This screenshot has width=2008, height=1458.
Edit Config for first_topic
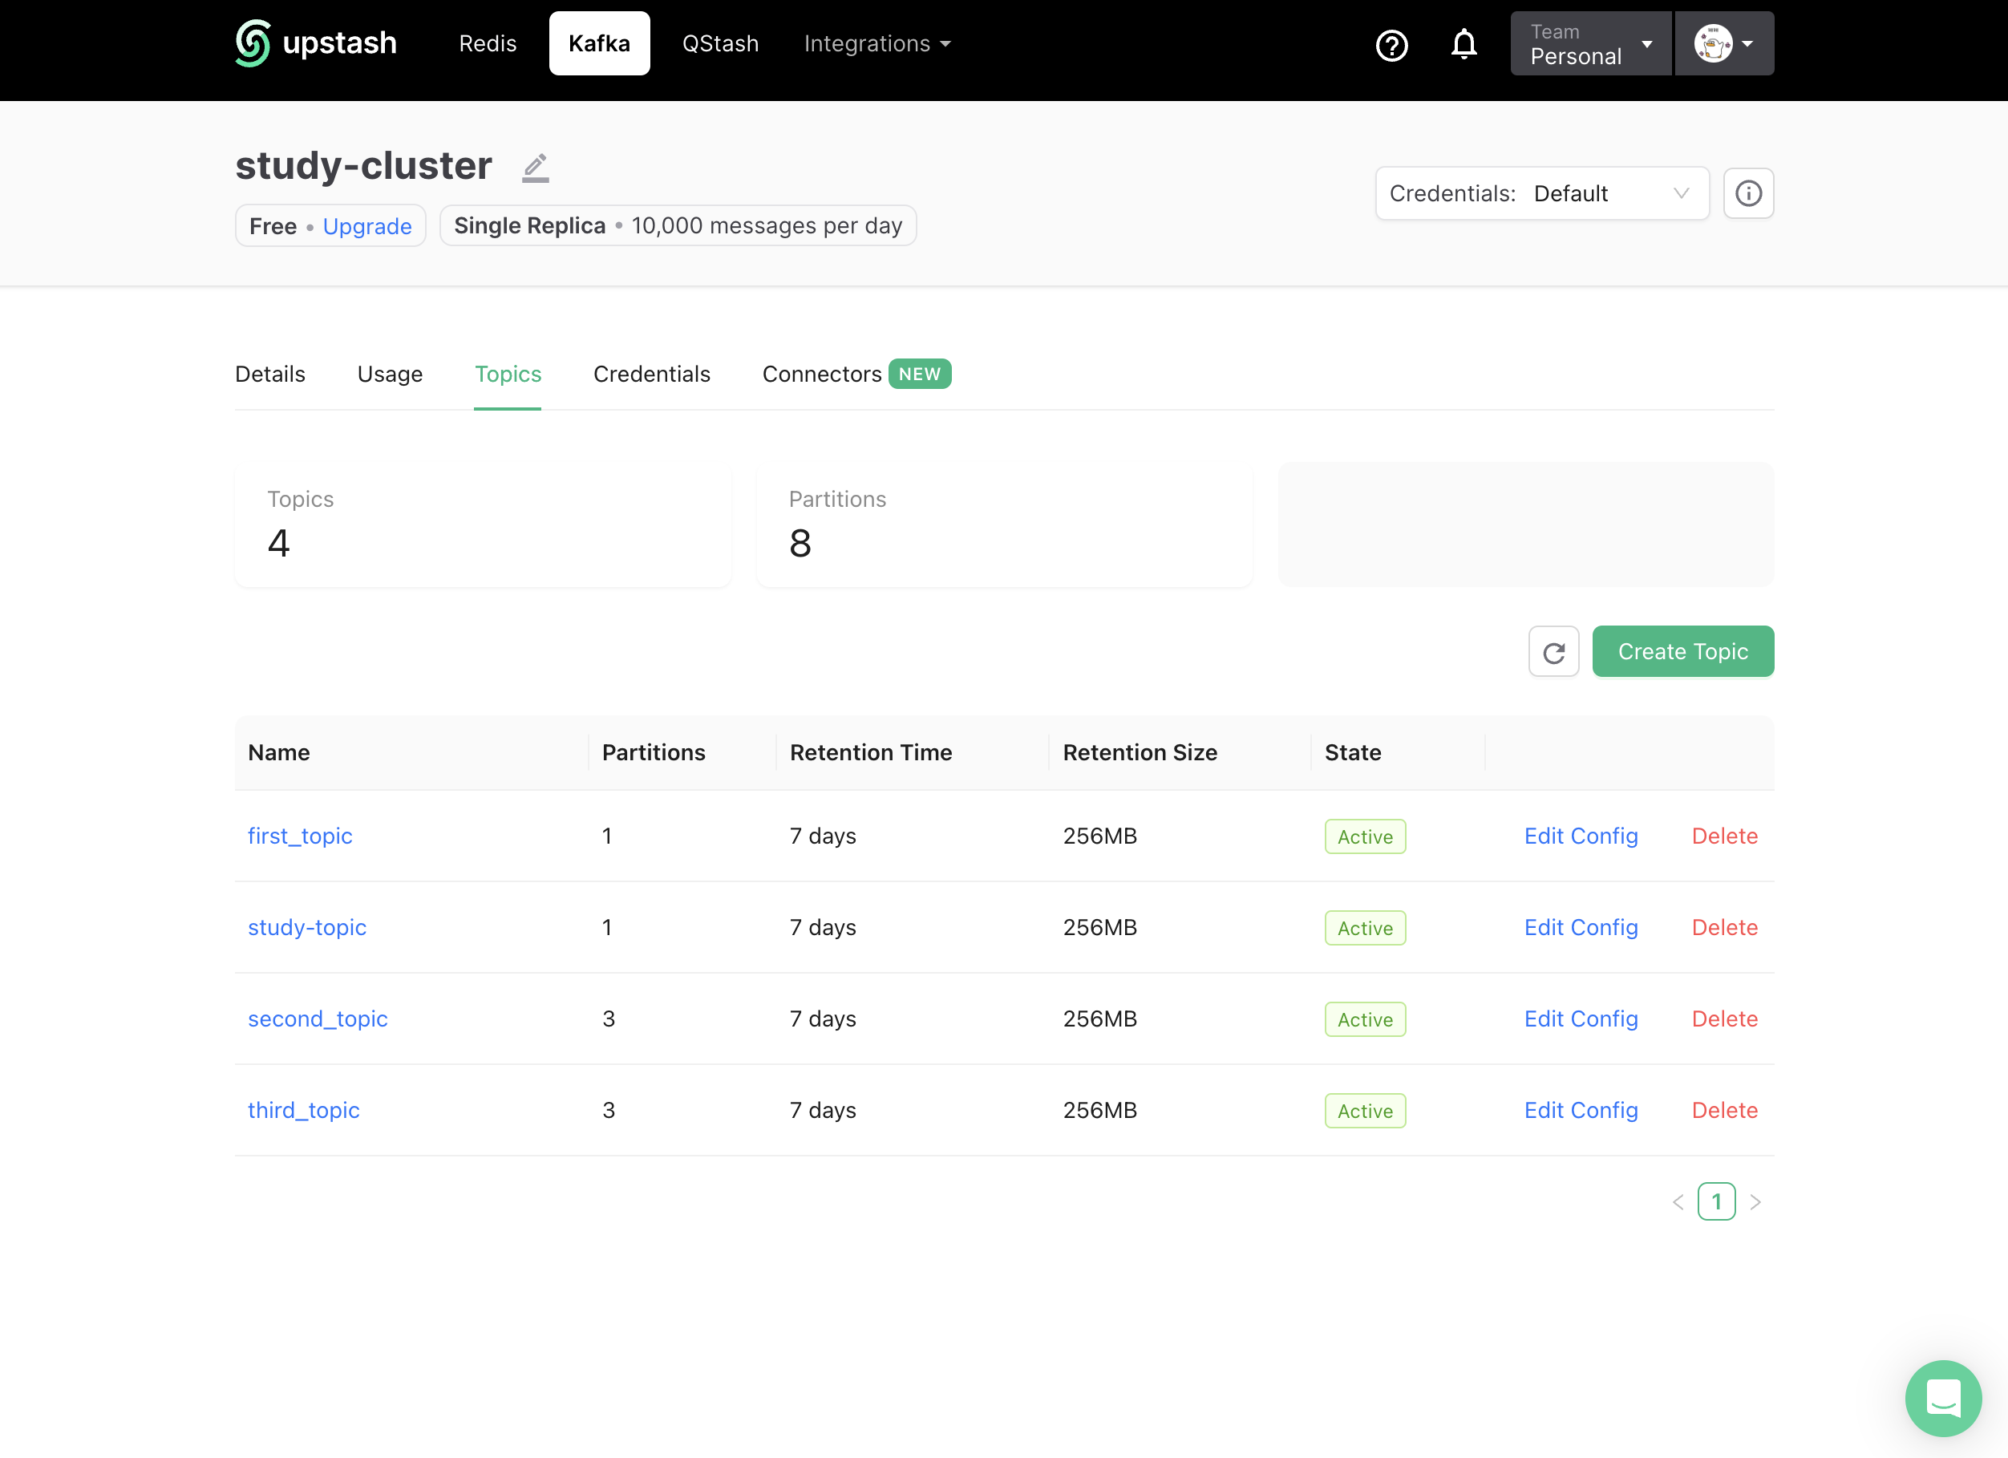pos(1581,836)
